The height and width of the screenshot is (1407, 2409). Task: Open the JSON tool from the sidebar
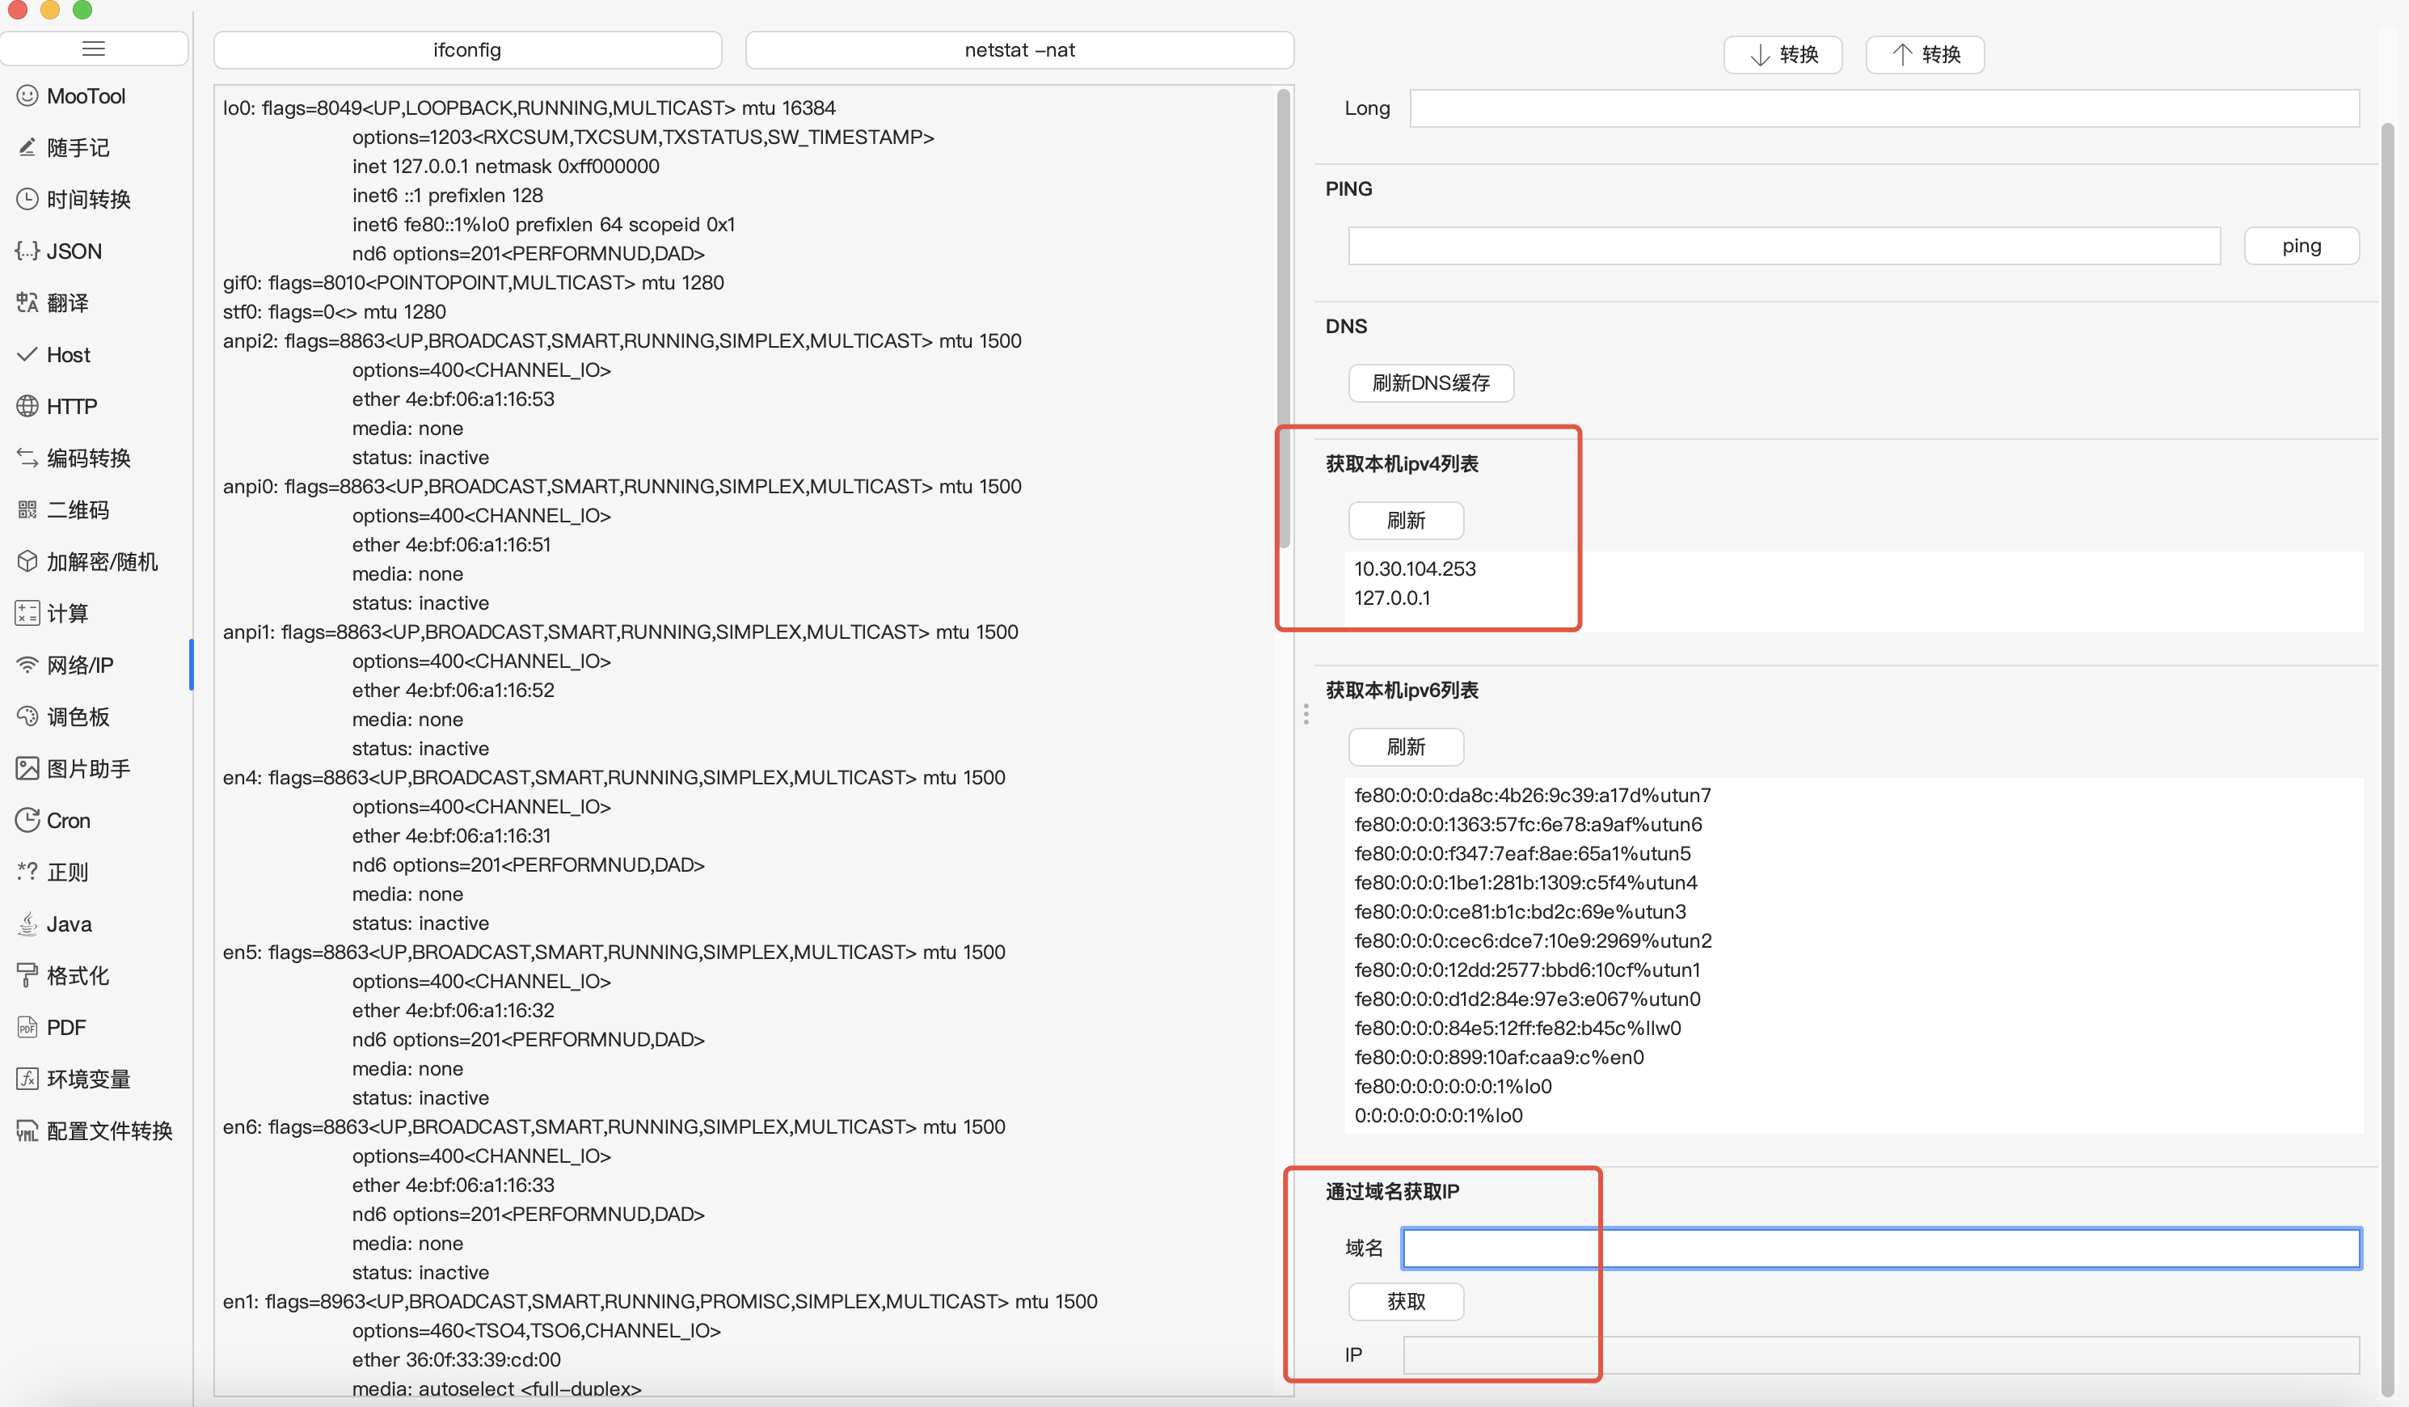tap(73, 251)
